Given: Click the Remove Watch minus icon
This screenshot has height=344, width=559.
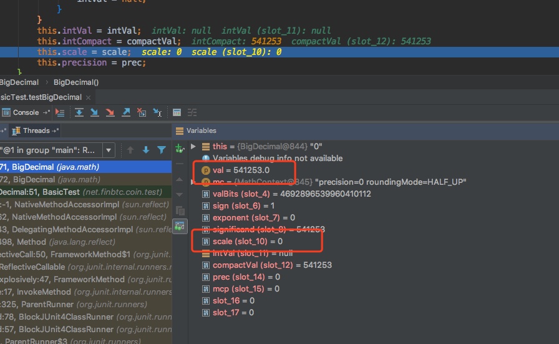Looking at the screenshot, I should (x=180, y=164).
